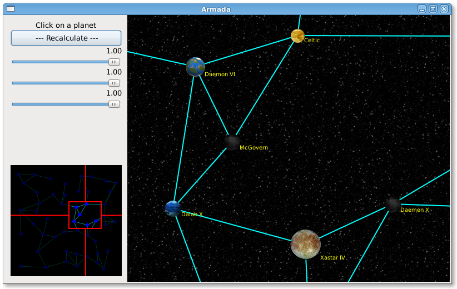Viewport: 457px width, 289px height.
Task: Select the dark Daemon X planet
Action: pos(393,205)
